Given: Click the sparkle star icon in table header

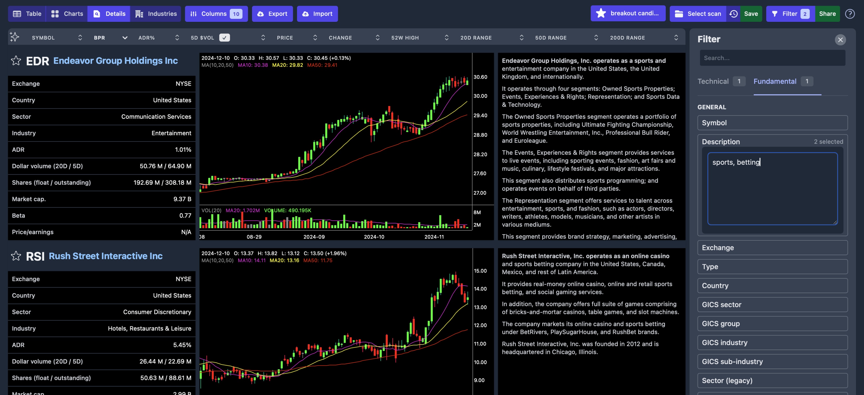Looking at the screenshot, I should click(14, 37).
